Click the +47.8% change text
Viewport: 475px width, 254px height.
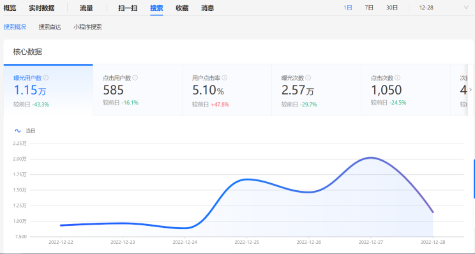220,105
